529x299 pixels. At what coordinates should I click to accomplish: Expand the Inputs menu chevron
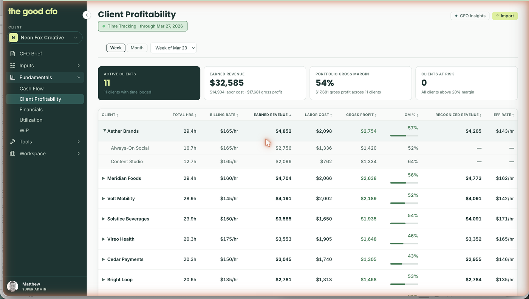[x=79, y=66]
